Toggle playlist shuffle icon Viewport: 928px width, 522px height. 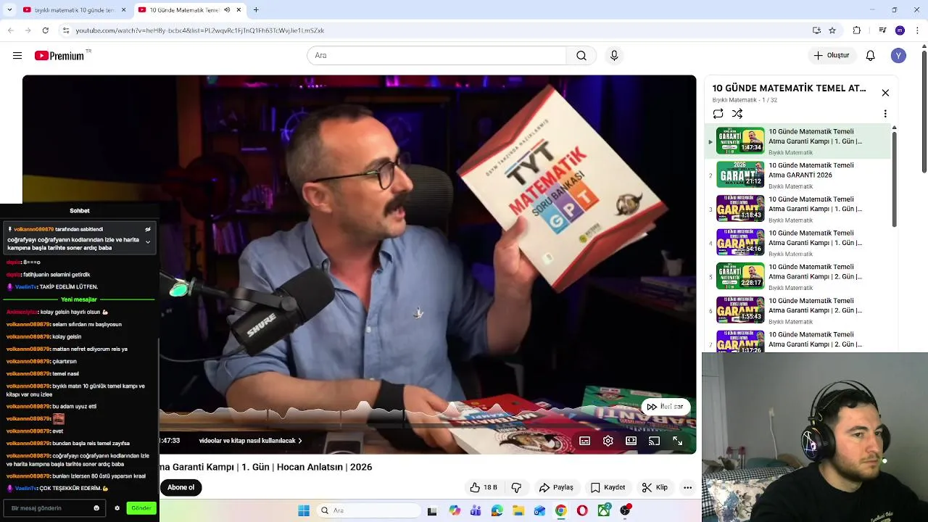737,114
